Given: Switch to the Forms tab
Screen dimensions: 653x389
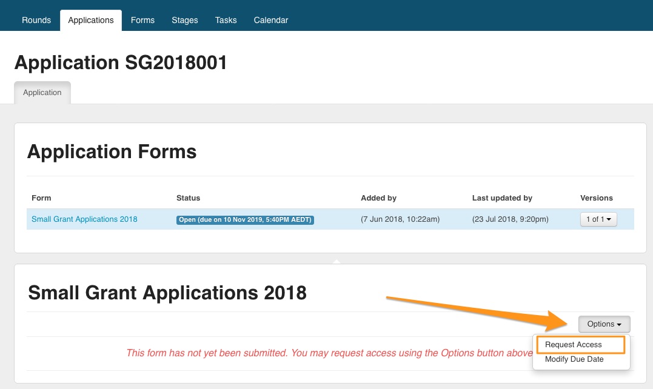Looking at the screenshot, I should tap(142, 20).
